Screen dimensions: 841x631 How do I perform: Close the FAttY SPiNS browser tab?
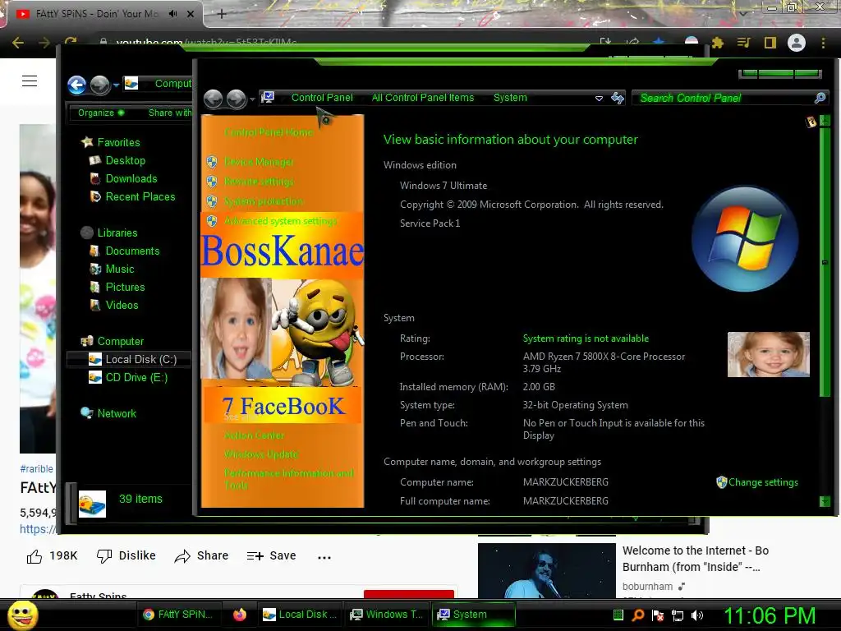(x=191, y=14)
